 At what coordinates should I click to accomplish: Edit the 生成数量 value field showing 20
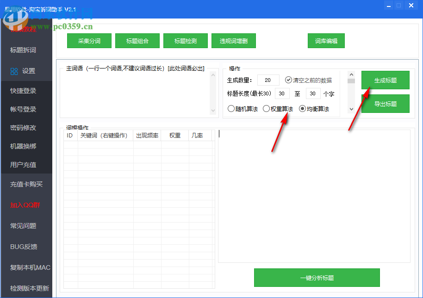[x=268, y=80]
